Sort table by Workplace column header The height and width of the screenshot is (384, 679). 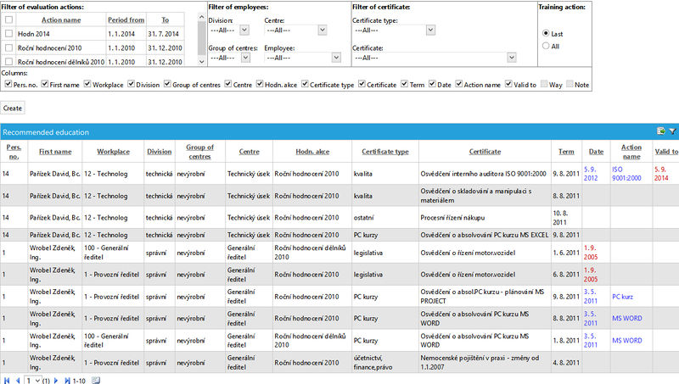(113, 152)
